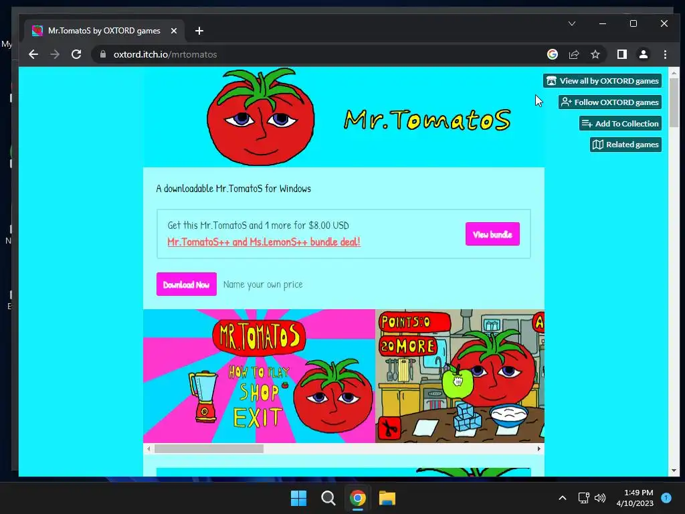Close the Mr.TomatoS tab
The height and width of the screenshot is (514, 685).
tap(173, 31)
